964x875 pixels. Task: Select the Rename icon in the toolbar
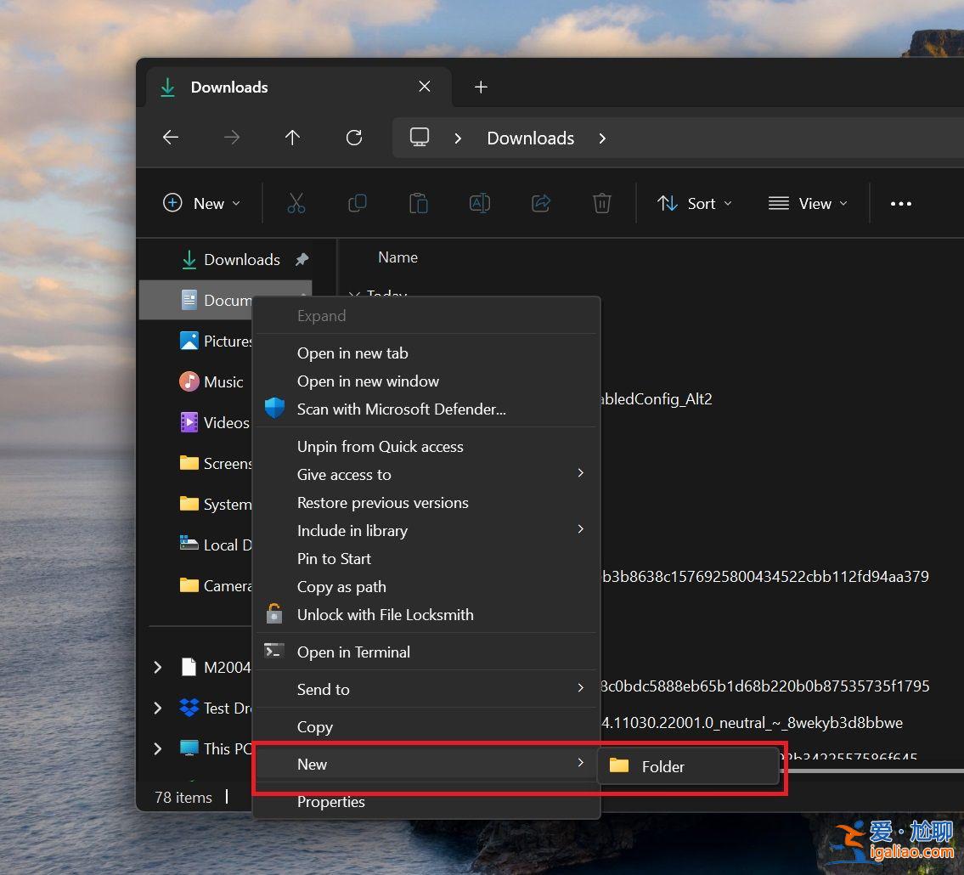(479, 203)
